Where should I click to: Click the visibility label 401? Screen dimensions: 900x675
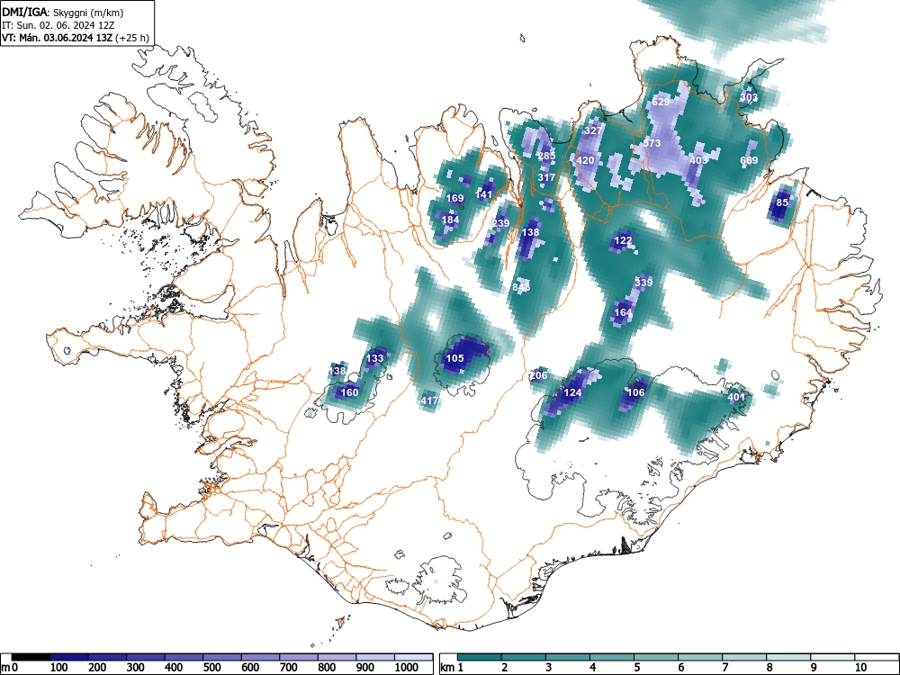[x=736, y=397]
